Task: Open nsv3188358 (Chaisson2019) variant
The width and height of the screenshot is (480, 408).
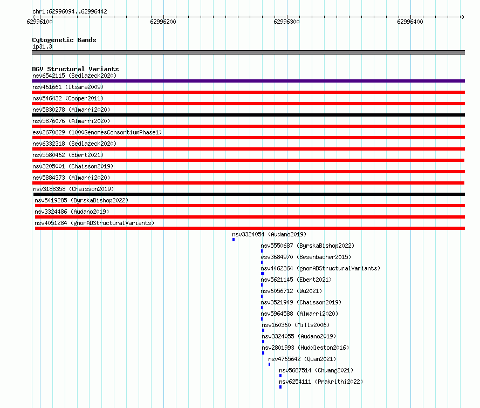Action: (73, 189)
